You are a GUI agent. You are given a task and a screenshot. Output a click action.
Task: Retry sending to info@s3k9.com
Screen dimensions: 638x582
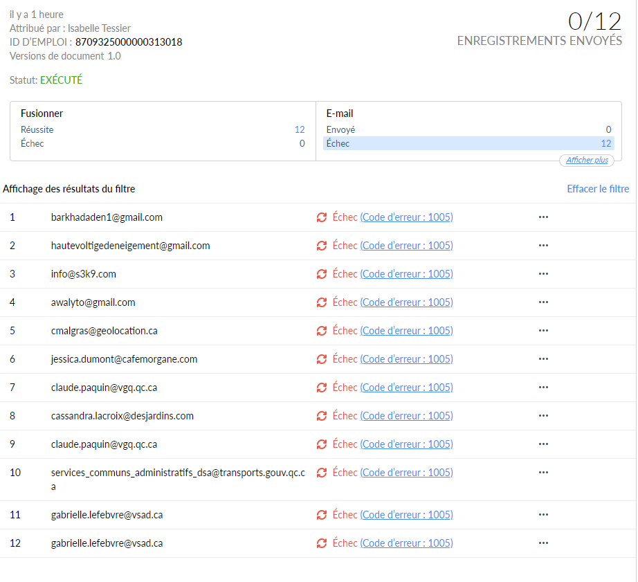click(321, 274)
